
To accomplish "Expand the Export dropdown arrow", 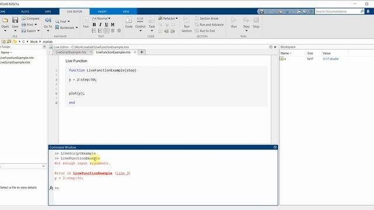I will 39,31.
